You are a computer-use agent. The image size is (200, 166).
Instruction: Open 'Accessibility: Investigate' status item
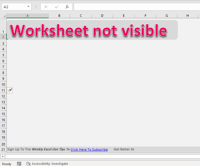47,164
